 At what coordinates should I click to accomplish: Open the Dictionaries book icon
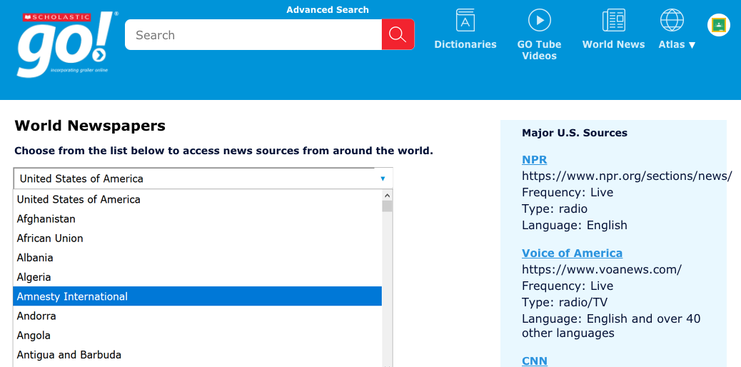click(465, 20)
